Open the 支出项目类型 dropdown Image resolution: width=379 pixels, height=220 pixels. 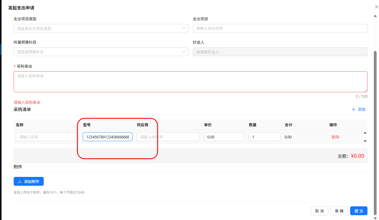[101, 29]
